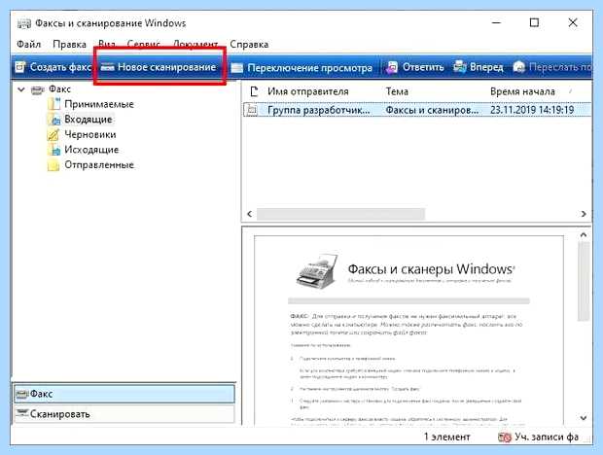This screenshot has width=603, height=455.
Task: Click the fax preview document thumbnail
Action: (408, 331)
